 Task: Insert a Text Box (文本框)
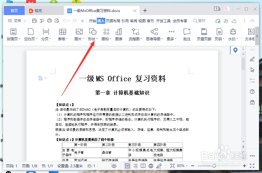coord(250,35)
